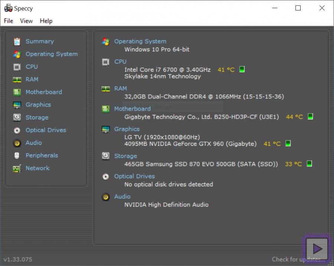Click the RAM stick icon in sidebar

pos(17,80)
